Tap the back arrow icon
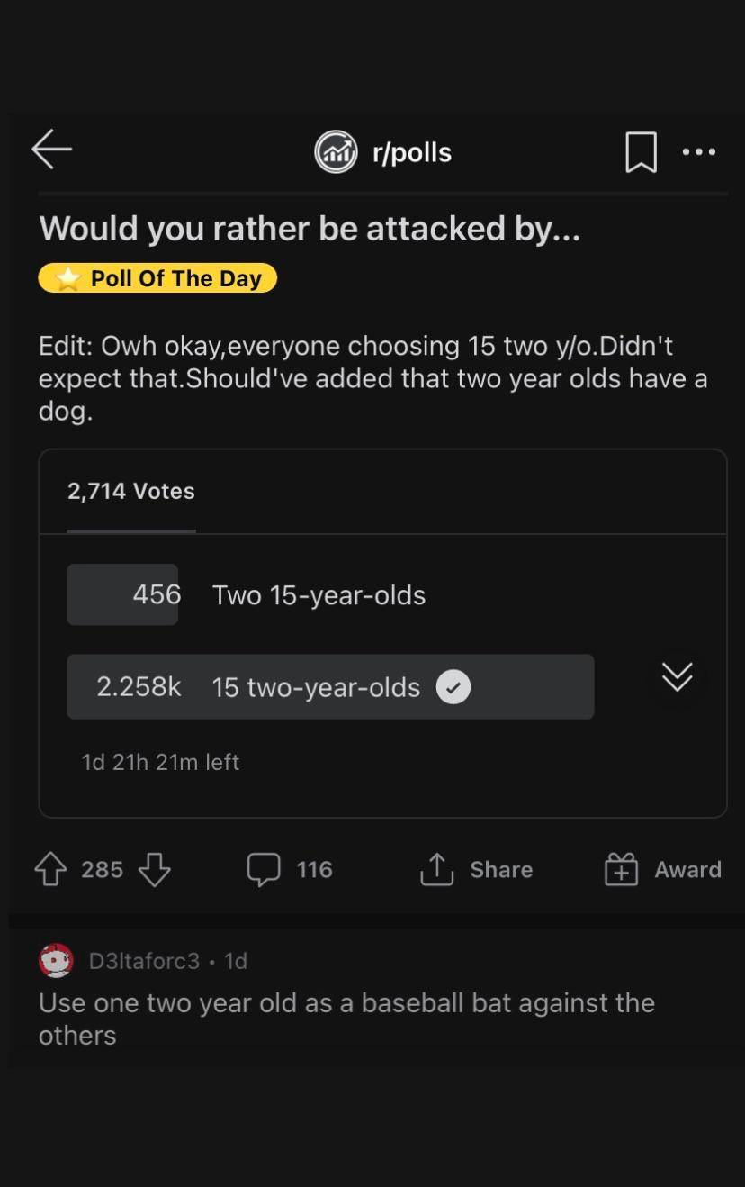The image size is (745, 1187). (x=51, y=150)
